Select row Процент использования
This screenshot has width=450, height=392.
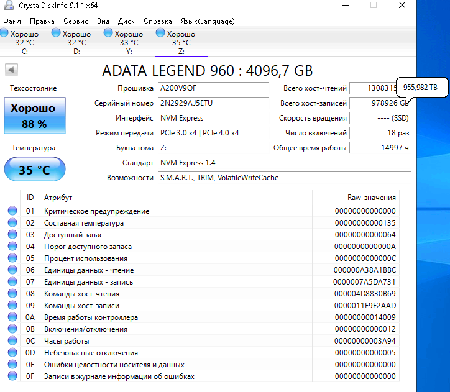pos(203,258)
